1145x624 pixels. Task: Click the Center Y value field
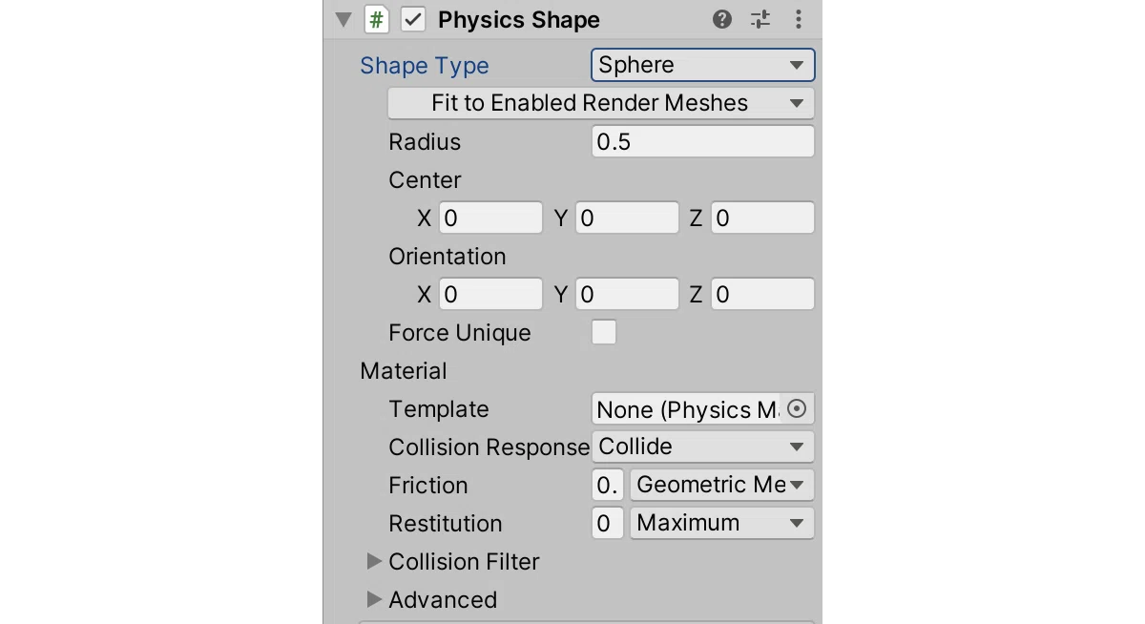627,218
